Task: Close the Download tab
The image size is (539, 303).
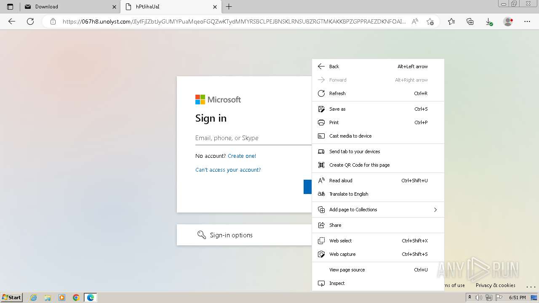Action: click(x=114, y=7)
